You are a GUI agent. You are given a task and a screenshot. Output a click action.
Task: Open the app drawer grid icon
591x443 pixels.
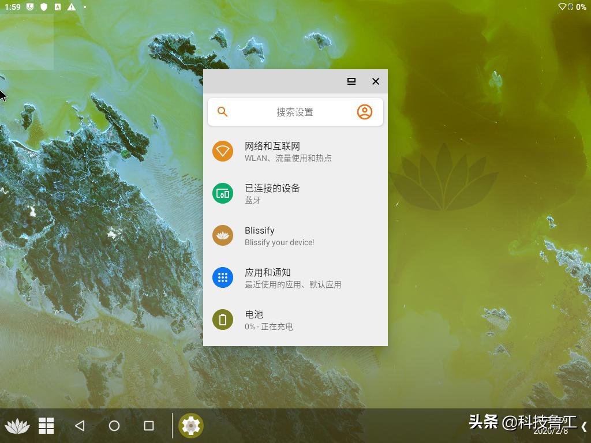coord(46,426)
